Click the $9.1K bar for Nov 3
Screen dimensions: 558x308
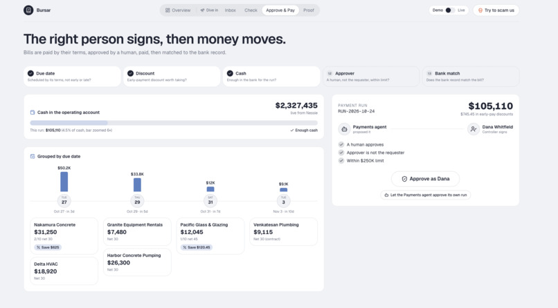pos(284,190)
